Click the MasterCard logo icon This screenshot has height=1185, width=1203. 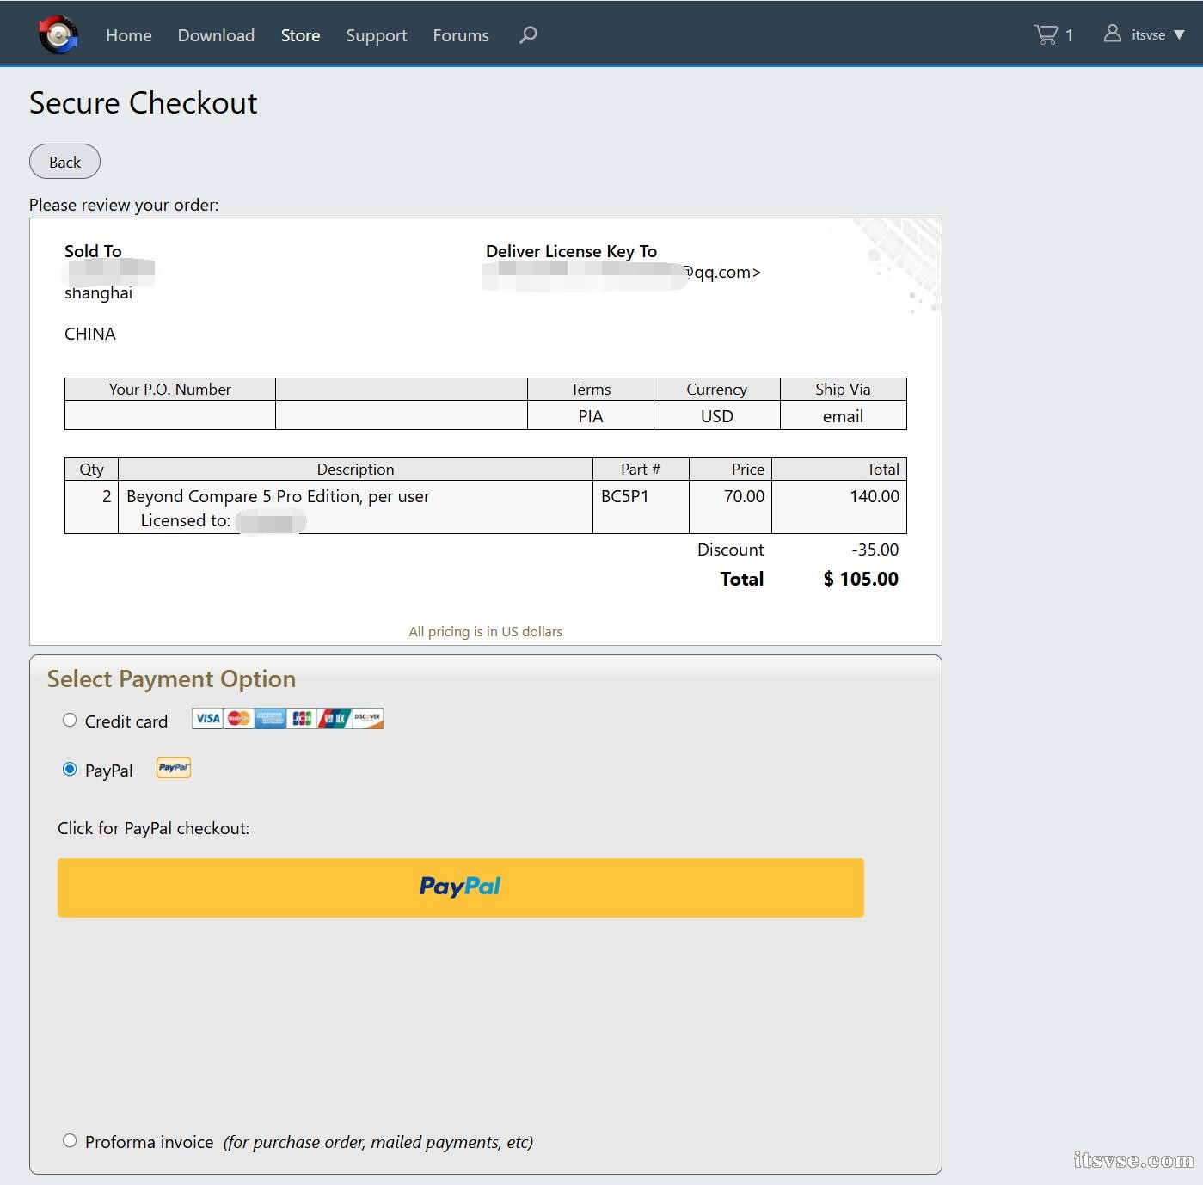click(x=239, y=718)
